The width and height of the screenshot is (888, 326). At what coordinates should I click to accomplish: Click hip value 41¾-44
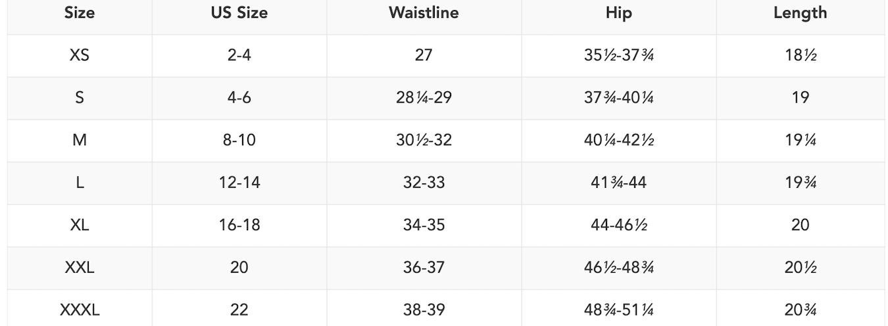[x=618, y=183]
